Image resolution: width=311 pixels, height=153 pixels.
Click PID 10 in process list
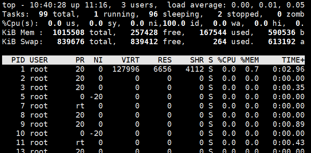pos(20,133)
